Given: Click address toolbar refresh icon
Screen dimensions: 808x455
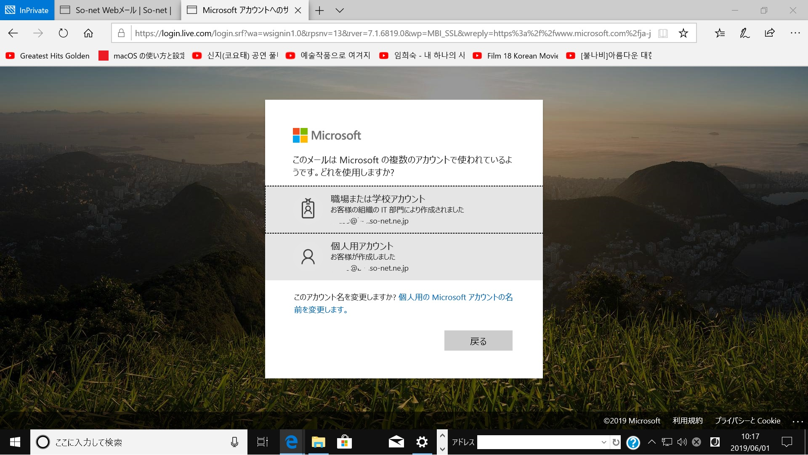Looking at the screenshot, I should coord(616,442).
